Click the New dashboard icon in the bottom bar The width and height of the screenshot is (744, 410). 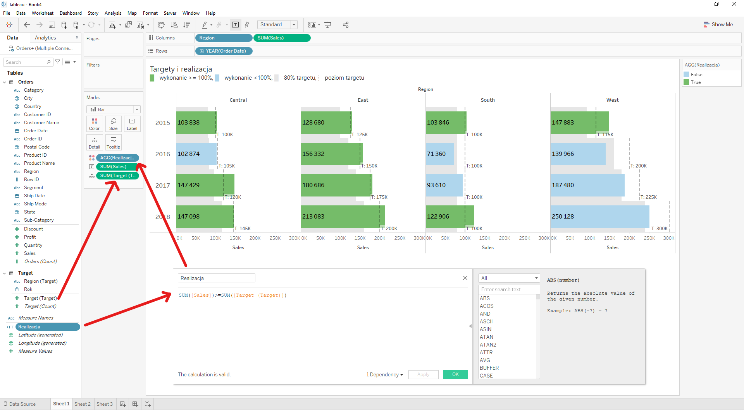135,404
